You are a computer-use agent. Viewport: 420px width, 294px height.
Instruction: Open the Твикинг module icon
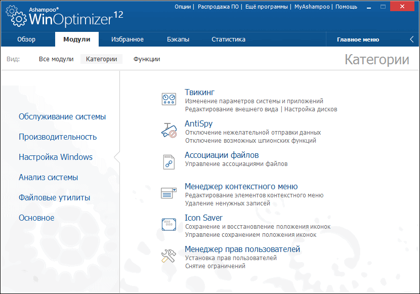tap(169, 99)
